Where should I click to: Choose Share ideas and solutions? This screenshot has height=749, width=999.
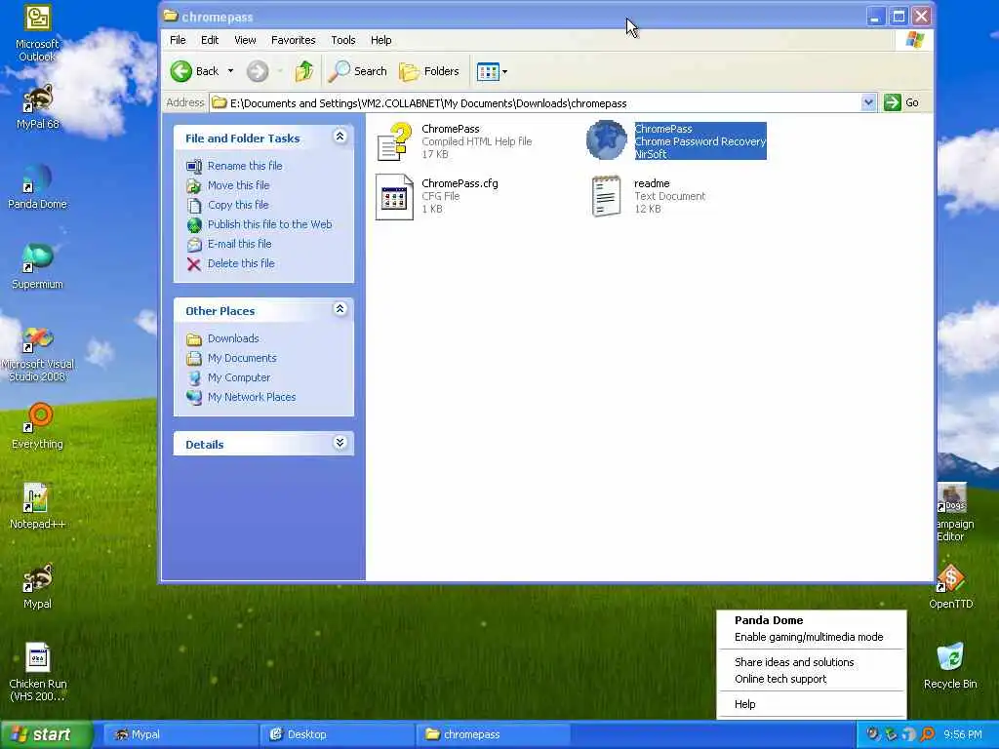(x=794, y=662)
